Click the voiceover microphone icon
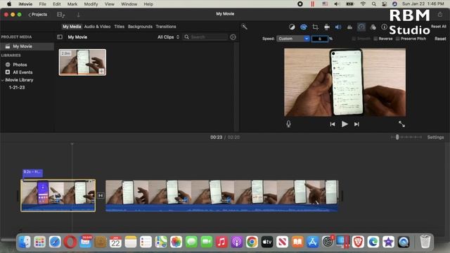 (288, 124)
